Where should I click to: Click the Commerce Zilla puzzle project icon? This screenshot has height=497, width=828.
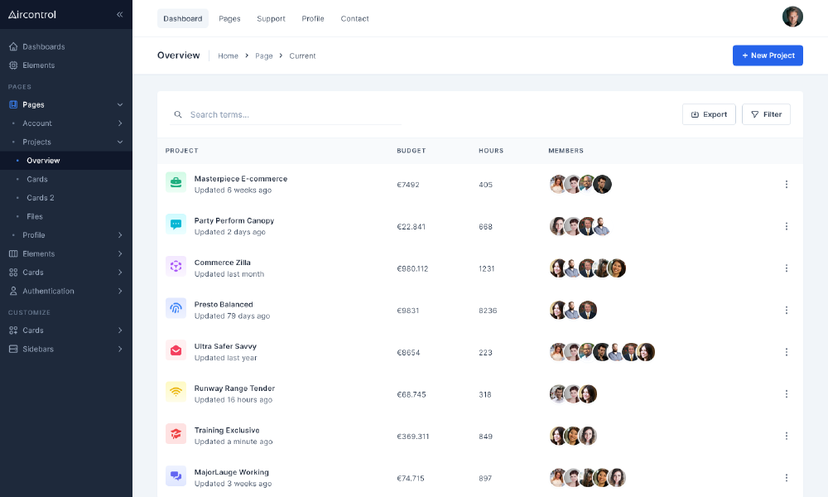coord(176,267)
